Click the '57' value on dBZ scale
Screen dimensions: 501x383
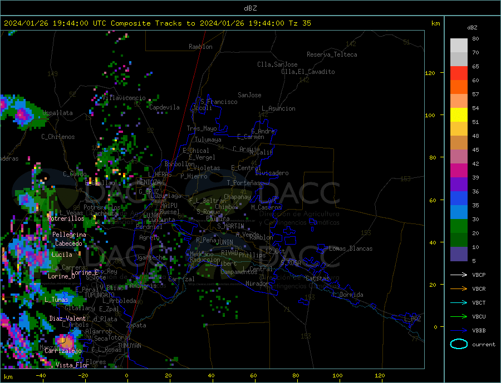coord(475,94)
